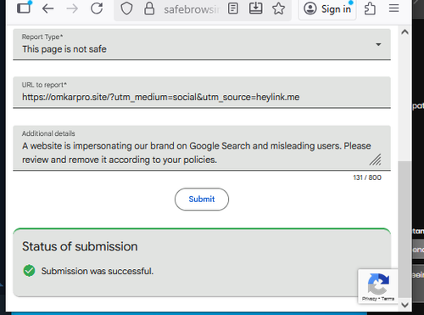424x315 pixels.
Task: Click the vertical scrollbar thumb
Action: pyautogui.click(x=404, y=229)
